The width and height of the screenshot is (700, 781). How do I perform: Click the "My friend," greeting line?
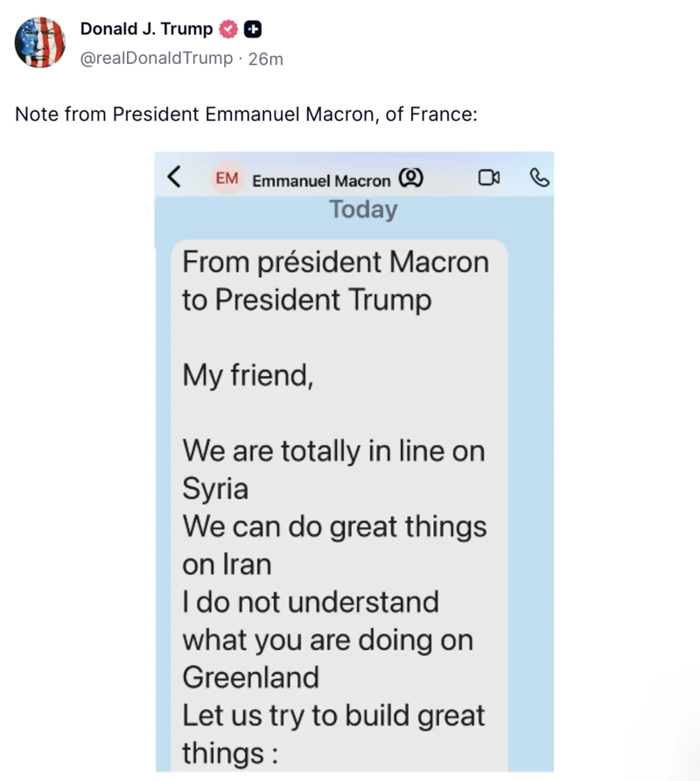click(x=247, y=376)
